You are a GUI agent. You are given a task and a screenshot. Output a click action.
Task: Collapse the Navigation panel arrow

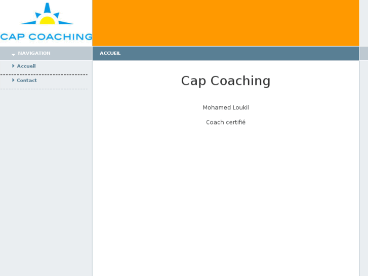13,54
